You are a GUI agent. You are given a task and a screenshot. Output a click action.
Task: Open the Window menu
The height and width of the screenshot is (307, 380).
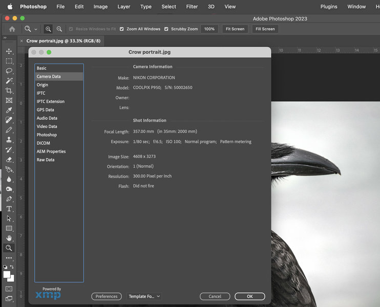click(356, 7)
